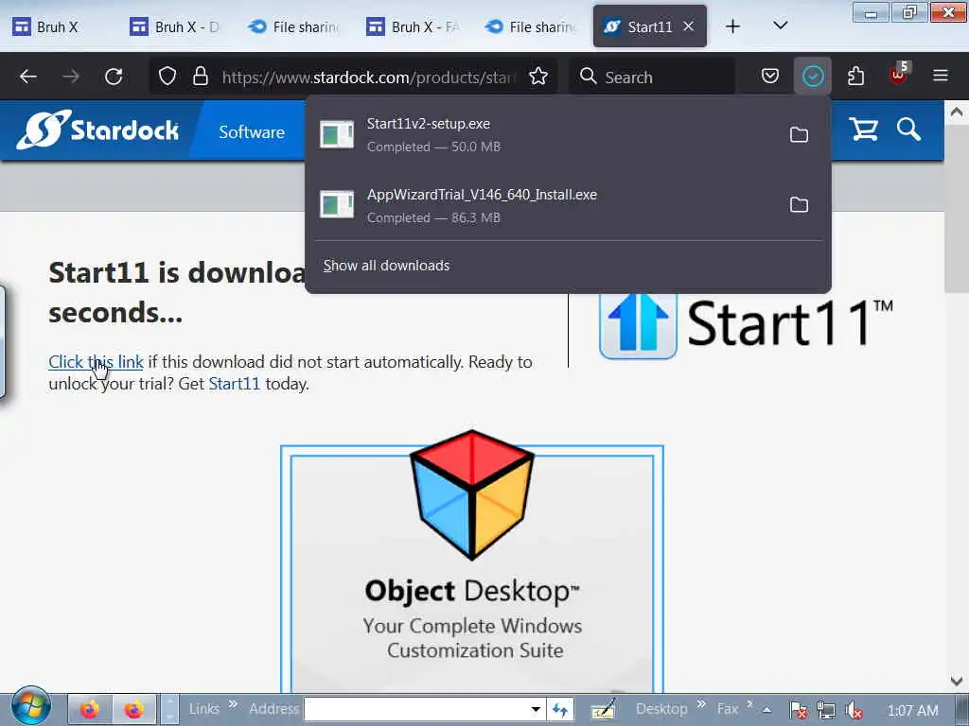This screenshot has width=969, height=726.
Task: Click Show all downloads
Action: [386, 266]
